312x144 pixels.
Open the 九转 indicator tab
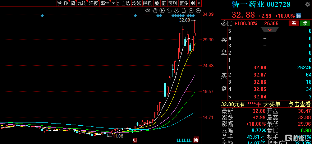pyautogui.click(x=81, y=3)
